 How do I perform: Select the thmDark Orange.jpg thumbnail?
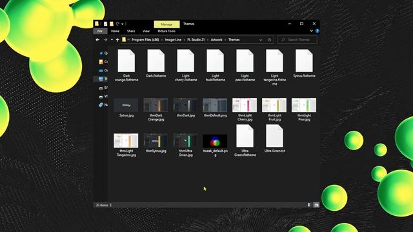pos(156,105)
